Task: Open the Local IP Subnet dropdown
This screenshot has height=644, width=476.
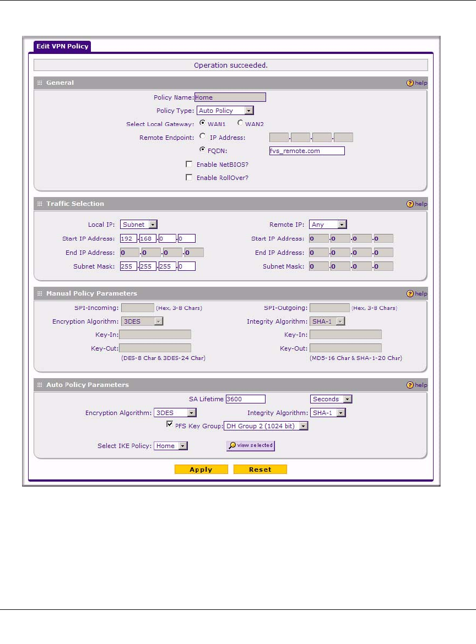Action: coord(139,225)
